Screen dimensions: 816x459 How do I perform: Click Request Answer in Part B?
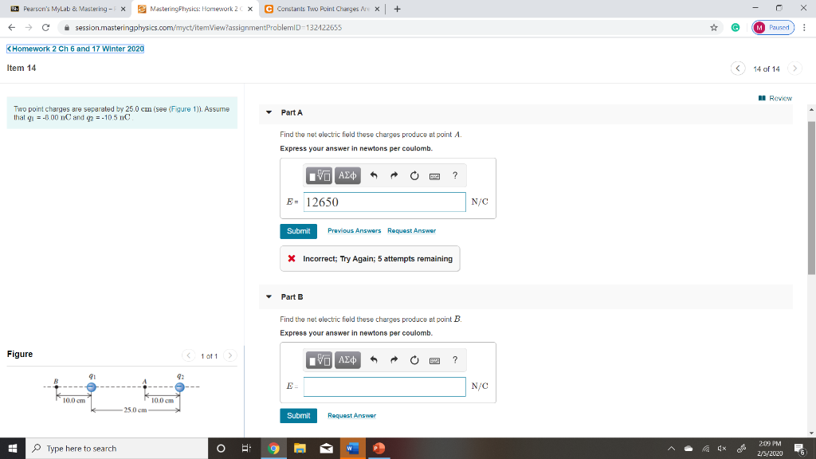351,415
